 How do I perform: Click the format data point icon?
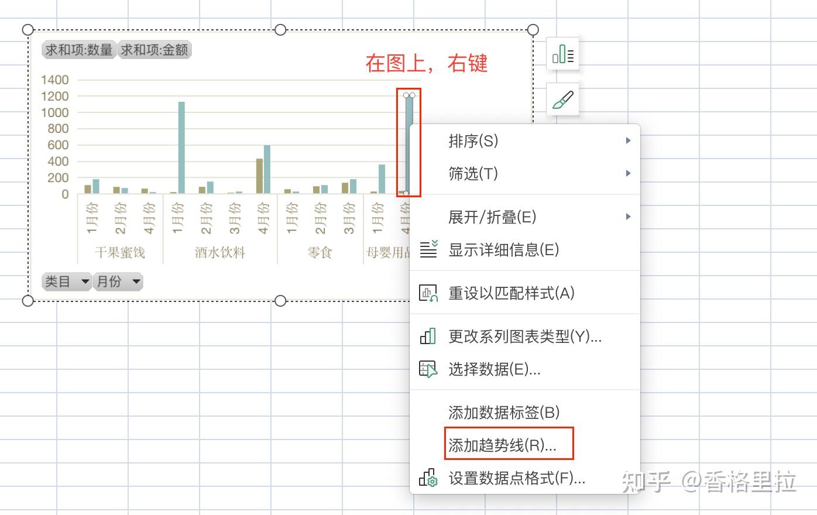[x=429, y=478]
